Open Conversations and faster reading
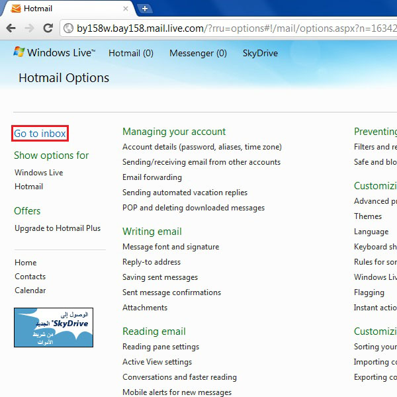Image resolution: width=397 pixels, height=397 pixels. tap(179, 377)
